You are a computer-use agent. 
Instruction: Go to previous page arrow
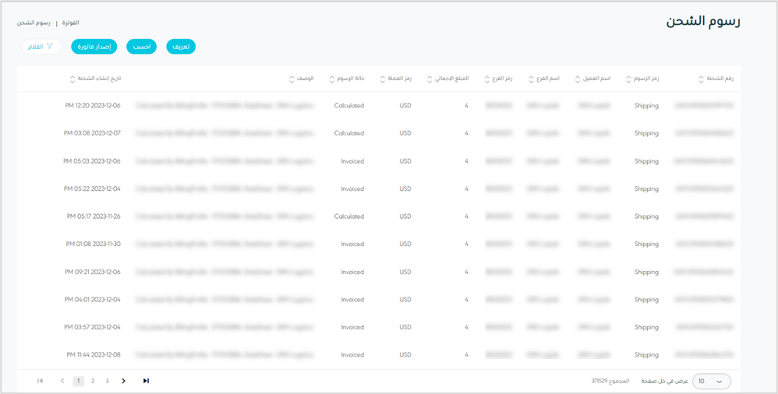(x=62, y=381)
